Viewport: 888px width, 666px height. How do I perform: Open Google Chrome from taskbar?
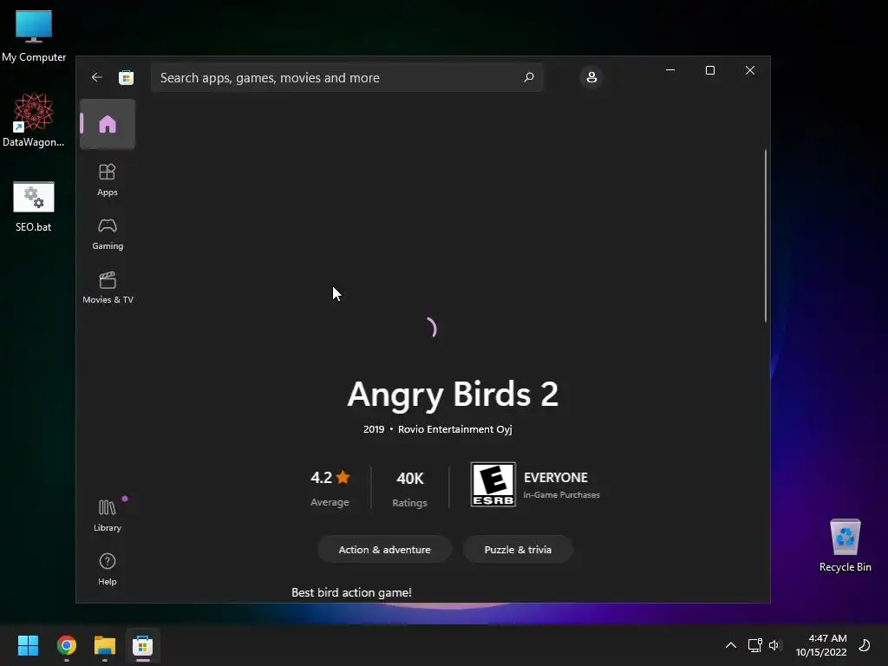[67, 645]
